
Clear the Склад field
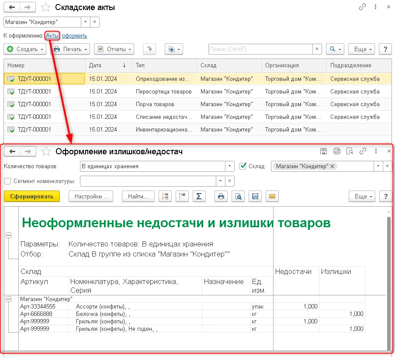[x=387, y=166]
